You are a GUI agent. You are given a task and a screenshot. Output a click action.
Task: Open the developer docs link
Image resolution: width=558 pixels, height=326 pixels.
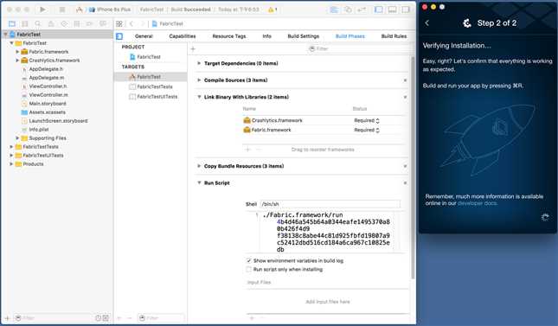click(x=477, y=203)
